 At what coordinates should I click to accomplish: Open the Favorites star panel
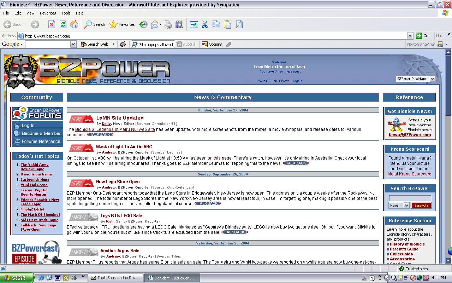[x=122, y=24]
